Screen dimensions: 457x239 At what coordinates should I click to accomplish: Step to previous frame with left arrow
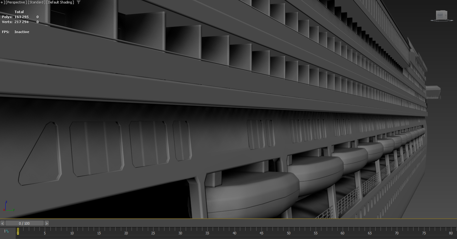click(x=3, y=223)
